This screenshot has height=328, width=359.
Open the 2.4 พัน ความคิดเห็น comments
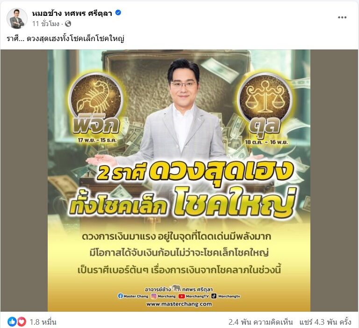coord(260,322)
